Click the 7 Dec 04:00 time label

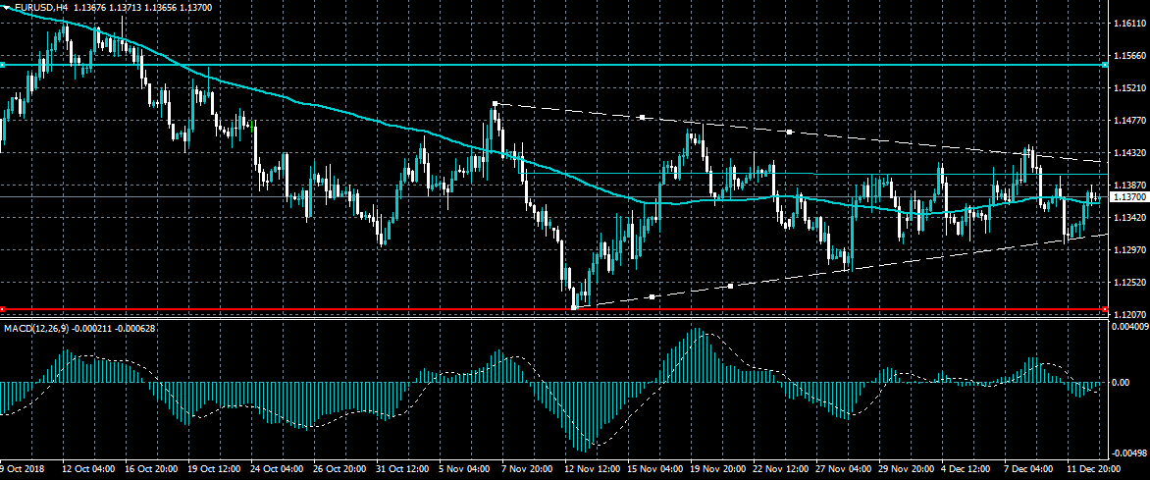pos(1029,468)
